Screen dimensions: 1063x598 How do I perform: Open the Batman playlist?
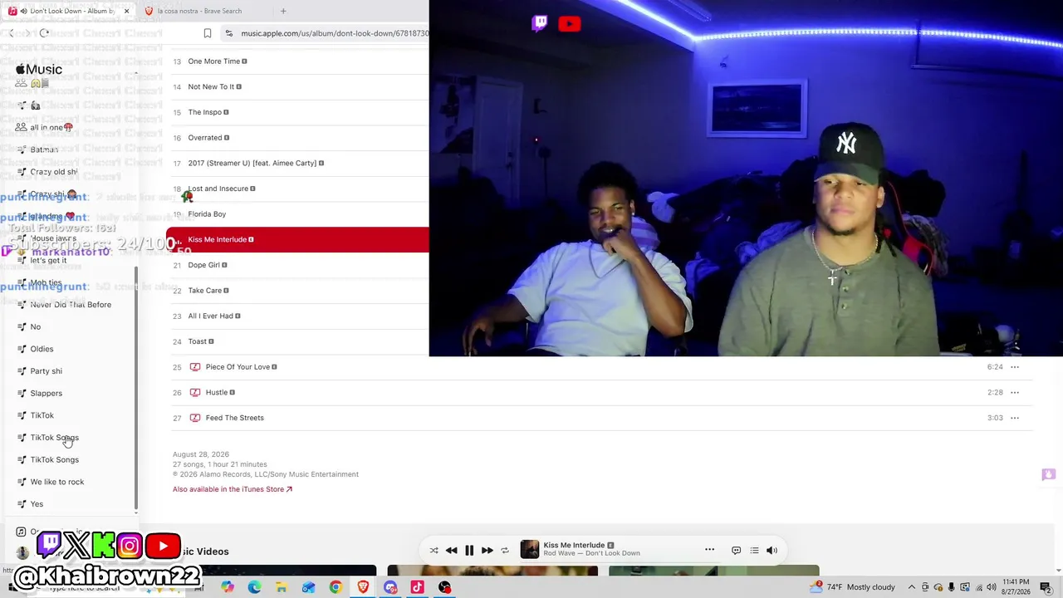(x=44, y=149)
